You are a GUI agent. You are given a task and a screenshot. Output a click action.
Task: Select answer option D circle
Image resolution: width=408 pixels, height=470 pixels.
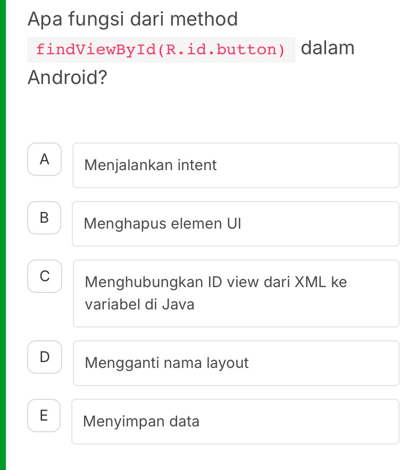[x=44, y=357]
